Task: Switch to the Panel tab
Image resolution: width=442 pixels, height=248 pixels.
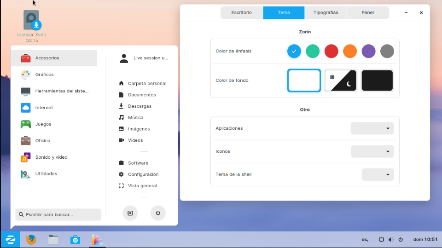Action: (368, 13)
